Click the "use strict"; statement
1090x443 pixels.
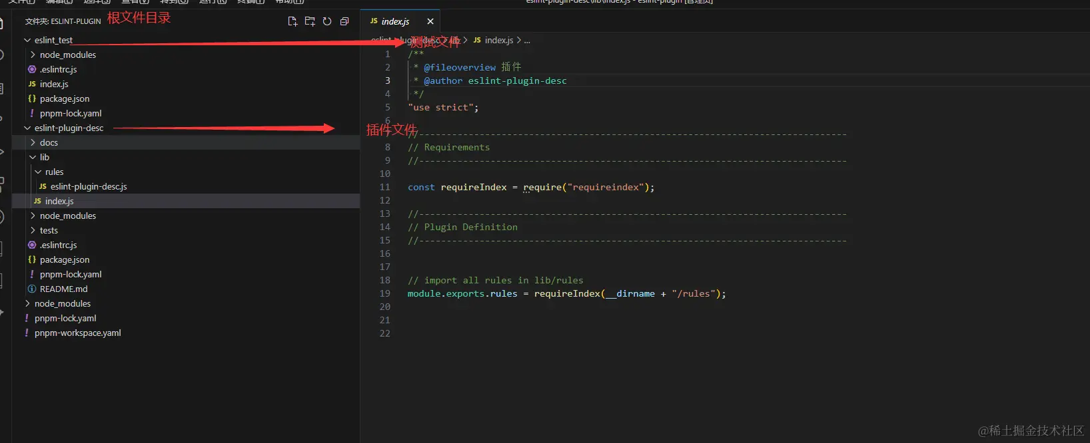pyautogui.click(x=443, y=108)
